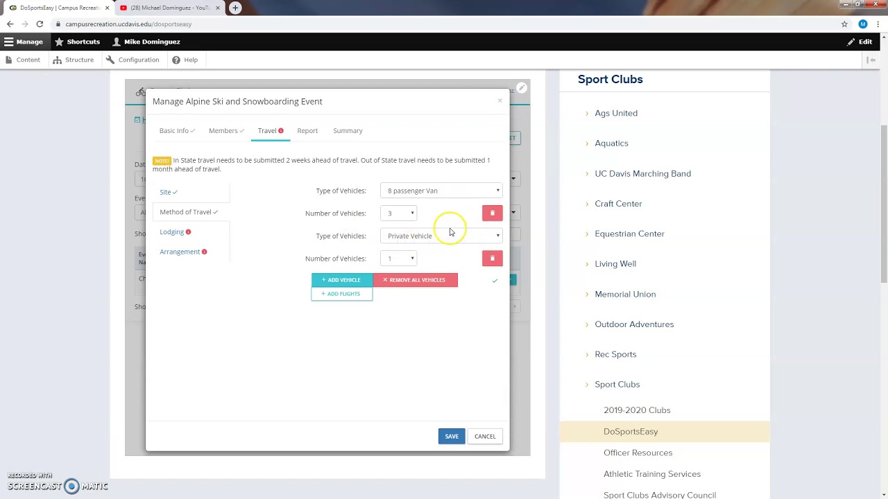This screenshot has height=499, width=888.
Task: Select the Travel tab
Action: click(x=271, y=130)
